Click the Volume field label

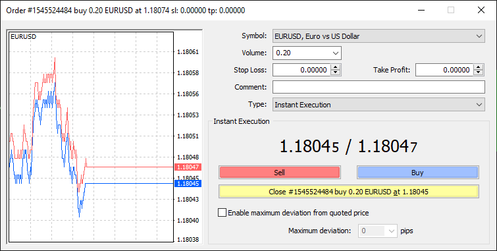coord(254,53)
